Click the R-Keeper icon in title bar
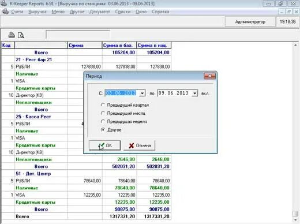300x224 pixels. pos(3,3)
